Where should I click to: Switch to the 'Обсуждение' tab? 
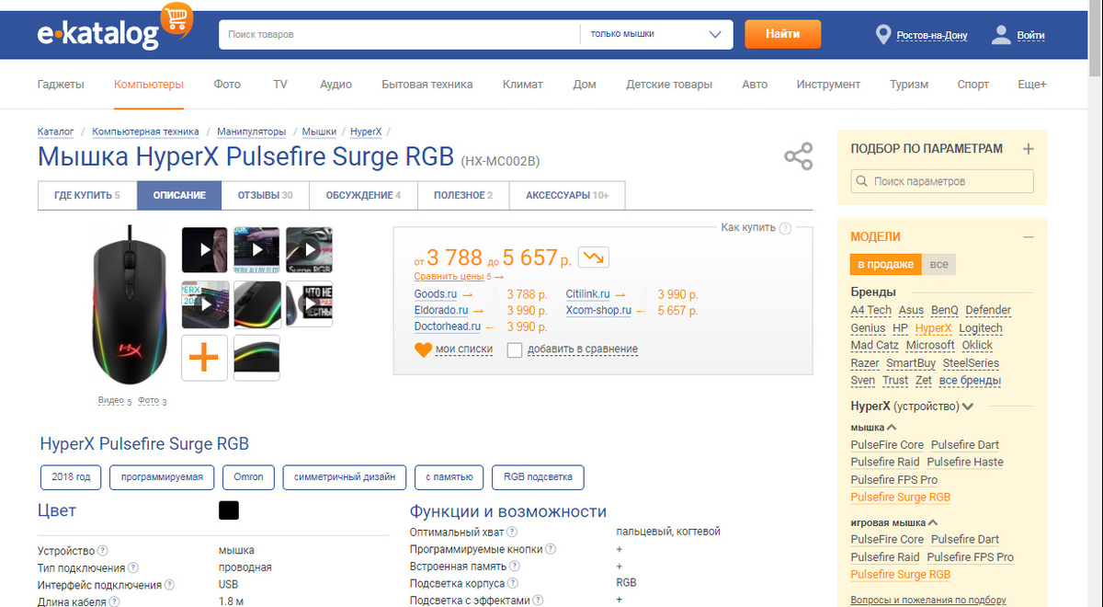point(364,196)
